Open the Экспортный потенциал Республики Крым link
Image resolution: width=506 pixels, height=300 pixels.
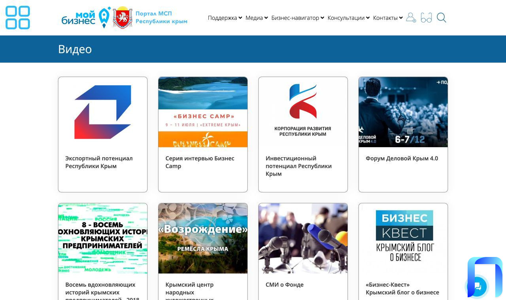[99, 162]
